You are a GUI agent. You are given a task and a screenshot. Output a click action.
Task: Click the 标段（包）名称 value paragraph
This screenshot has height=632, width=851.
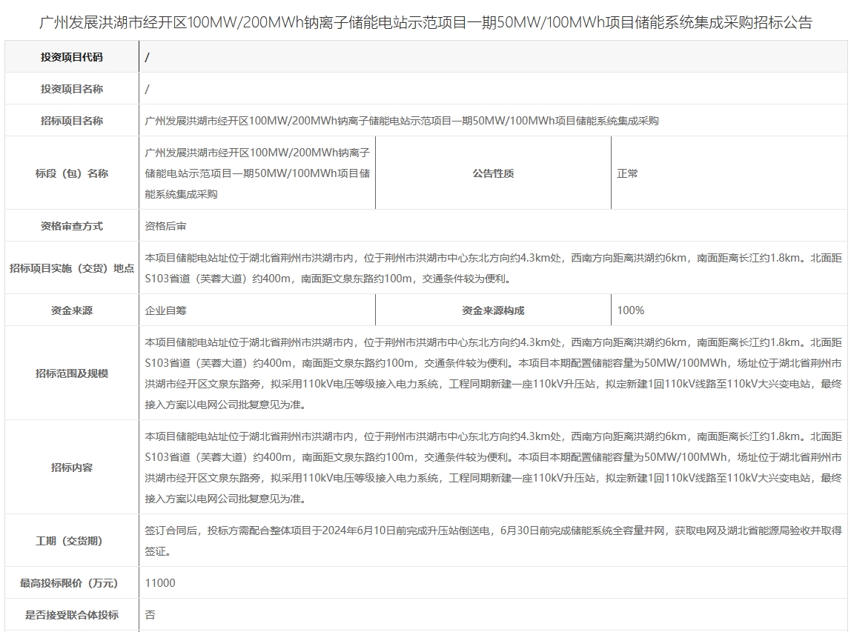[x=257, y=173]
